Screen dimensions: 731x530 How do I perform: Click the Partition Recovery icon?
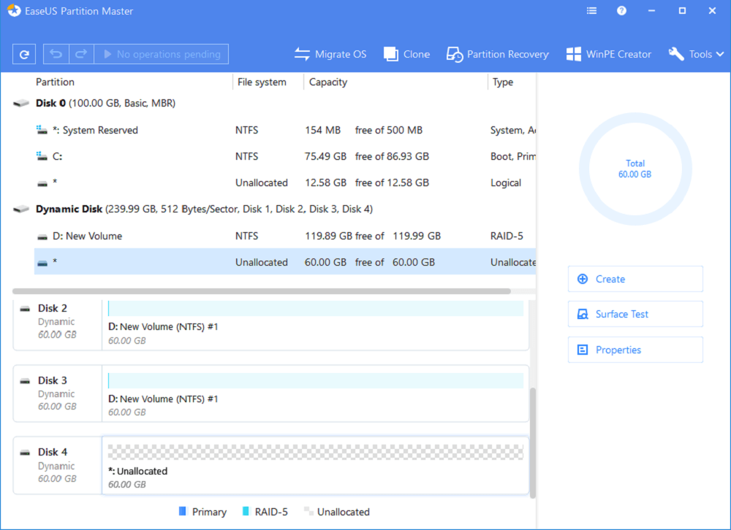(x=455, y=55)
